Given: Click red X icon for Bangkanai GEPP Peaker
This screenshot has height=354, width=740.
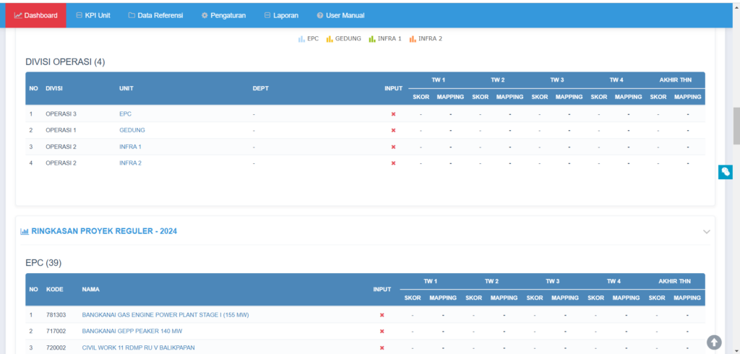Looking at the screenshot, I should point(382,332).
